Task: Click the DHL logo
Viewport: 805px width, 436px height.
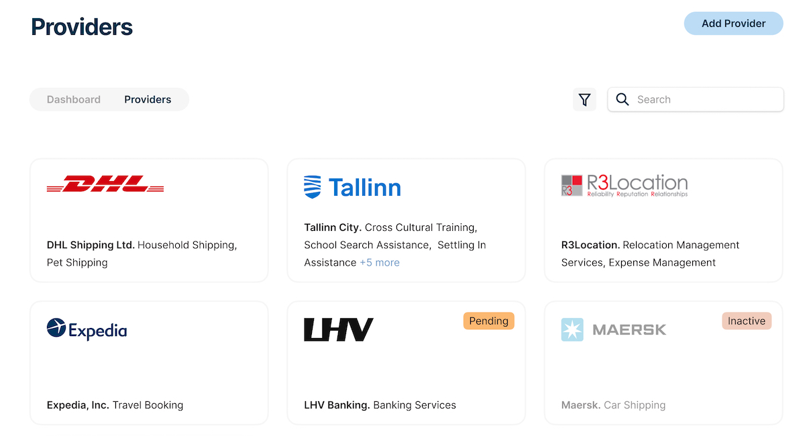Action: [105, 184]
